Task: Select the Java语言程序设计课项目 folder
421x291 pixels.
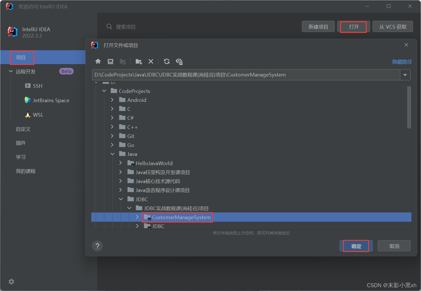Action: [x=163, y=190]
